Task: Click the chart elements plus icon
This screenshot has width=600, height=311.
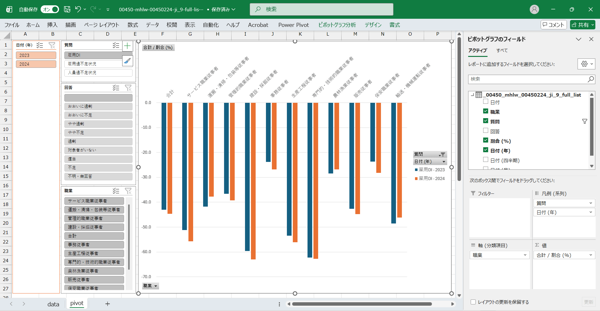Action: [x=127, y=46]
